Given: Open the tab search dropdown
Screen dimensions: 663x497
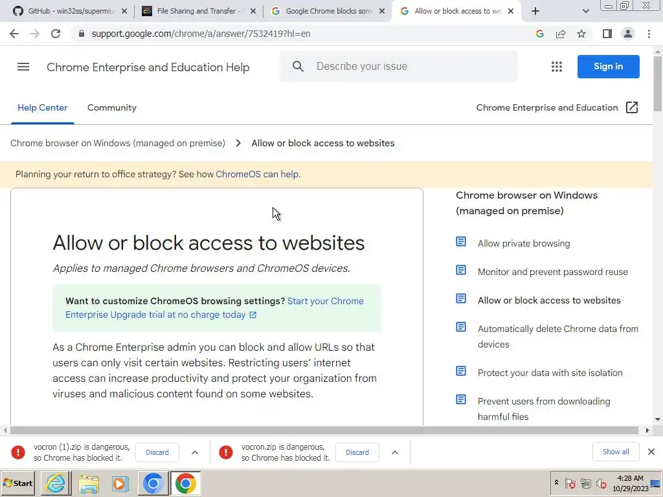Looking at the screenshot, I should coord(585,11).
